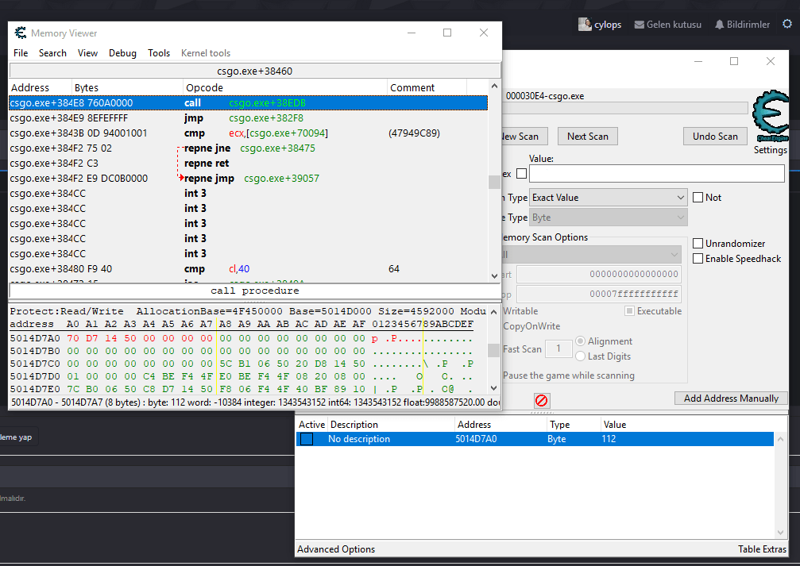This screenshot has width=800, height=566.
Task: Open the File menu in Memory Viewer
Action: point(21,53)
